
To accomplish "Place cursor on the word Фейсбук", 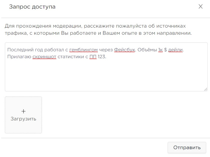I will (x=125, y=50).
